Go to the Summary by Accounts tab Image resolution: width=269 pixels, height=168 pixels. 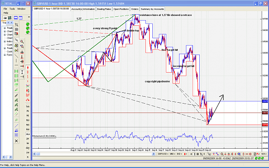152,9
